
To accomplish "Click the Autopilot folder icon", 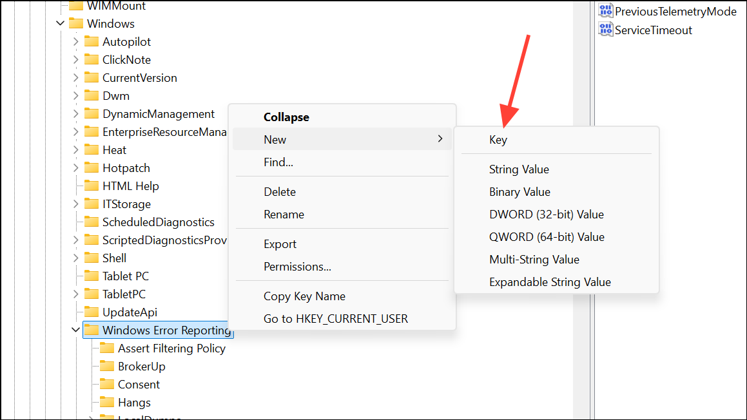I will (92, 42).
